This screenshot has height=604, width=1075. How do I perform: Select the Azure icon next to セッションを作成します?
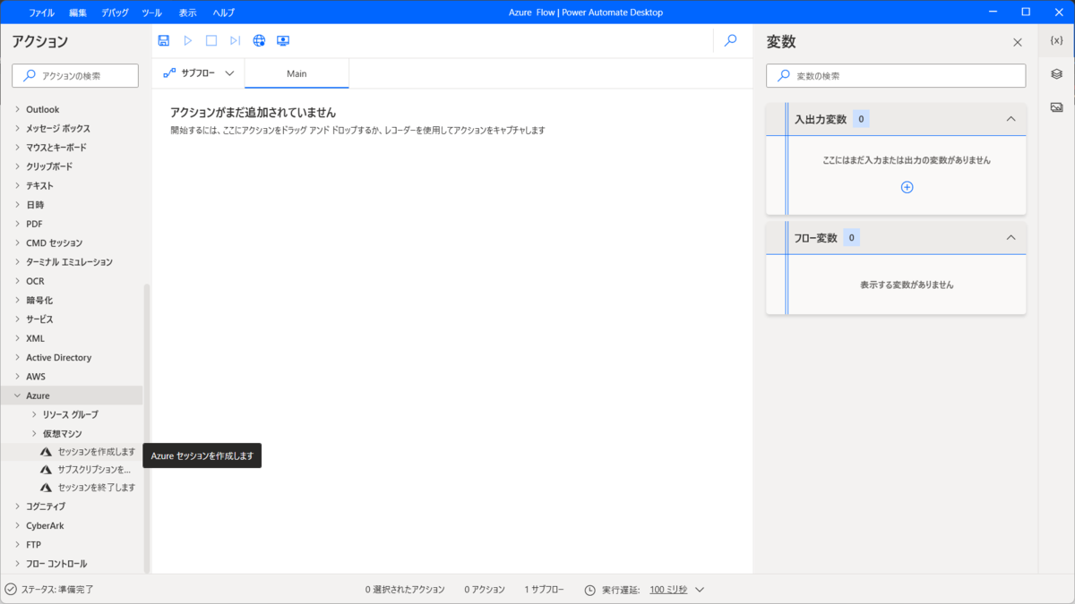coord(46,452)
